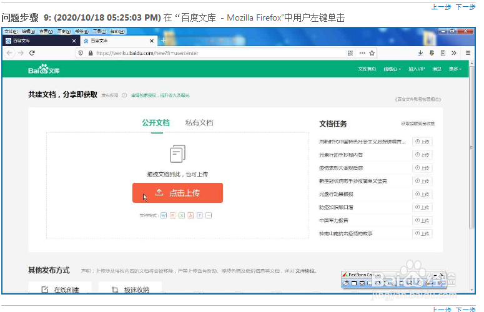
Task: Click 上传 for 光盘行动黑板报
Action: [x=422, y=194]
